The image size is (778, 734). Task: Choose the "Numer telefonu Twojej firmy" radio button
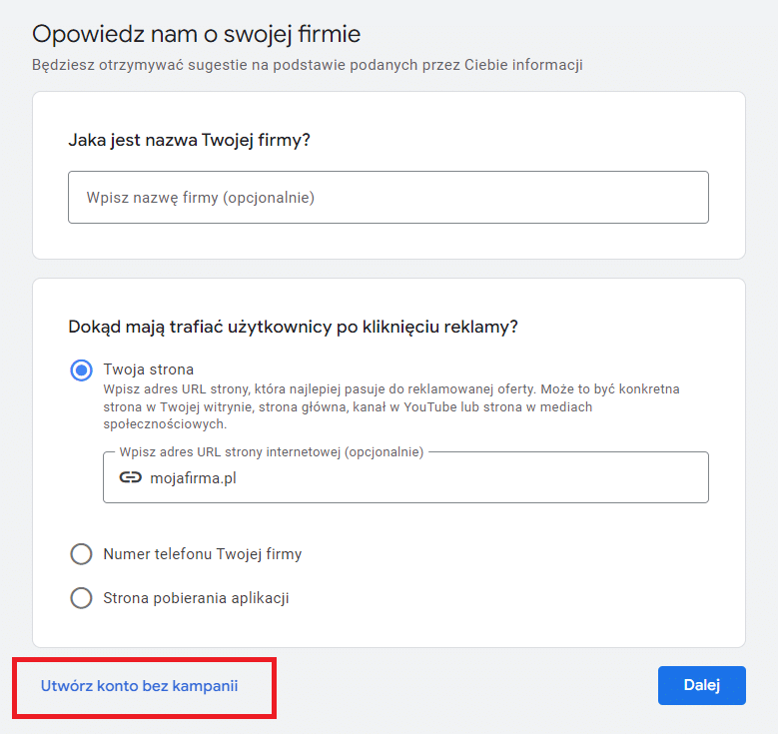click(x=81, y=554)
